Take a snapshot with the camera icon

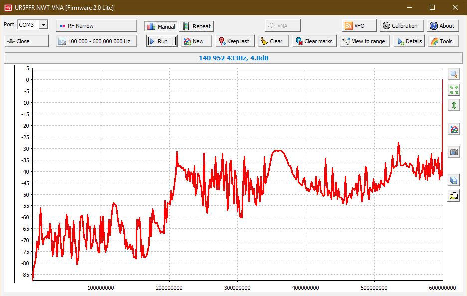click(x=454, y=152)
